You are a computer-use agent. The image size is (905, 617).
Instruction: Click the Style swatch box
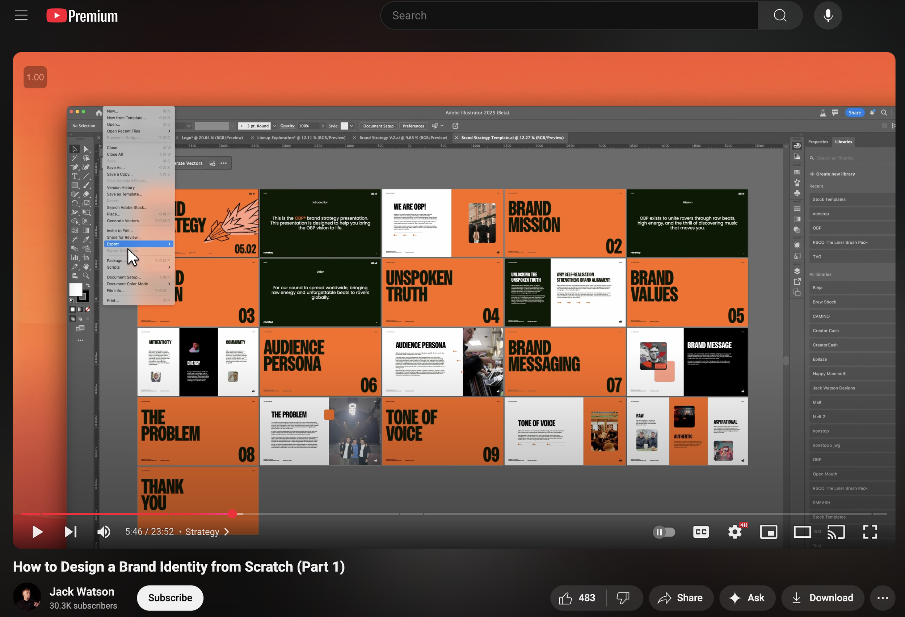[344, 126]
